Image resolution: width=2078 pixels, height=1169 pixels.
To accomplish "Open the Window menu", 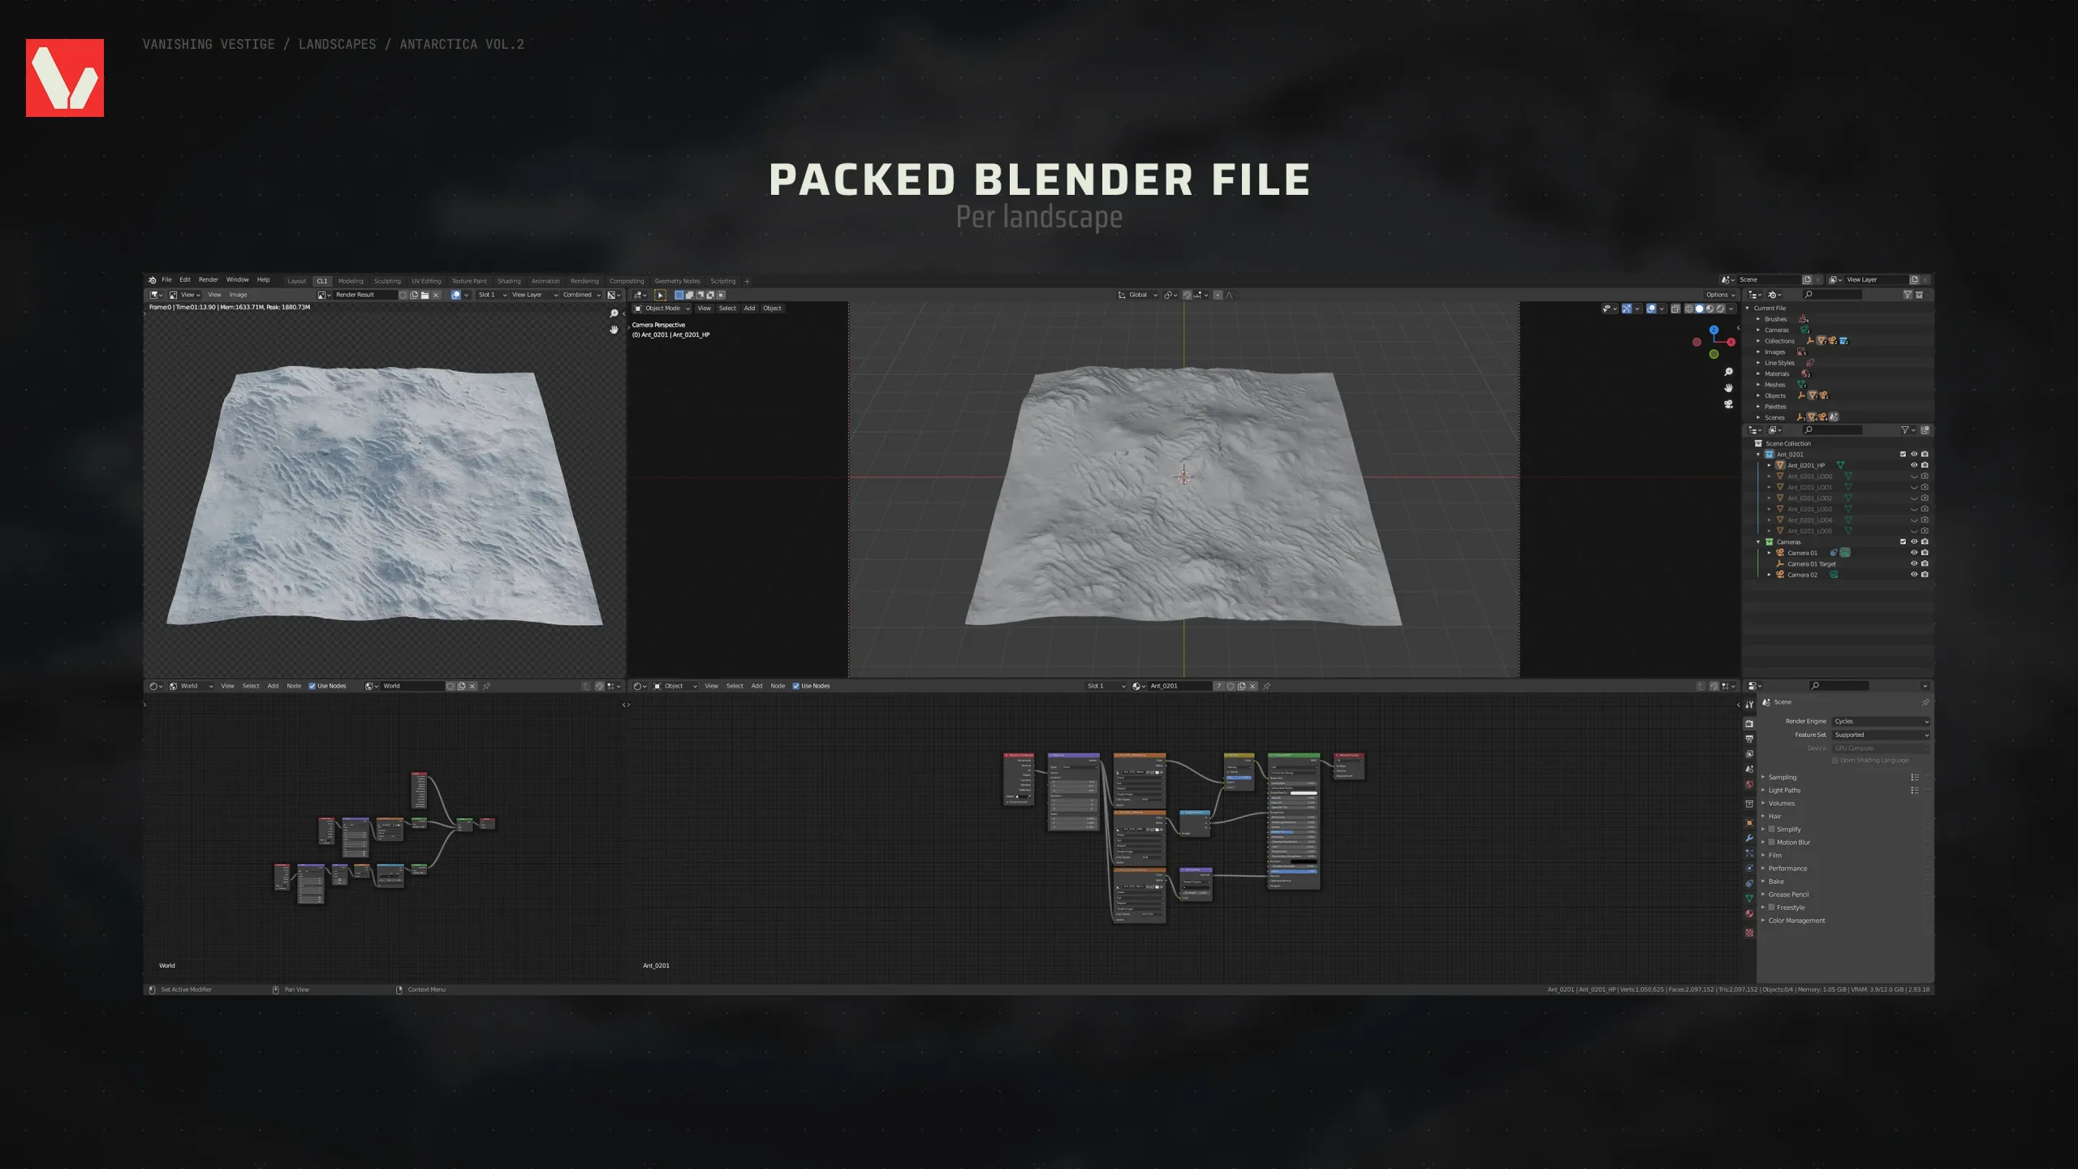I will coord(237,280).
